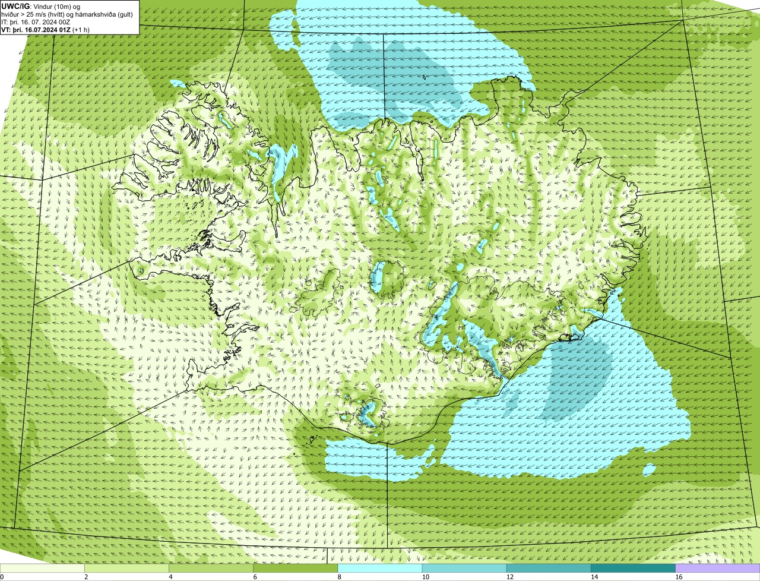Click the '16' label on the color scale
760x581 pixels.
coord(679,577)
